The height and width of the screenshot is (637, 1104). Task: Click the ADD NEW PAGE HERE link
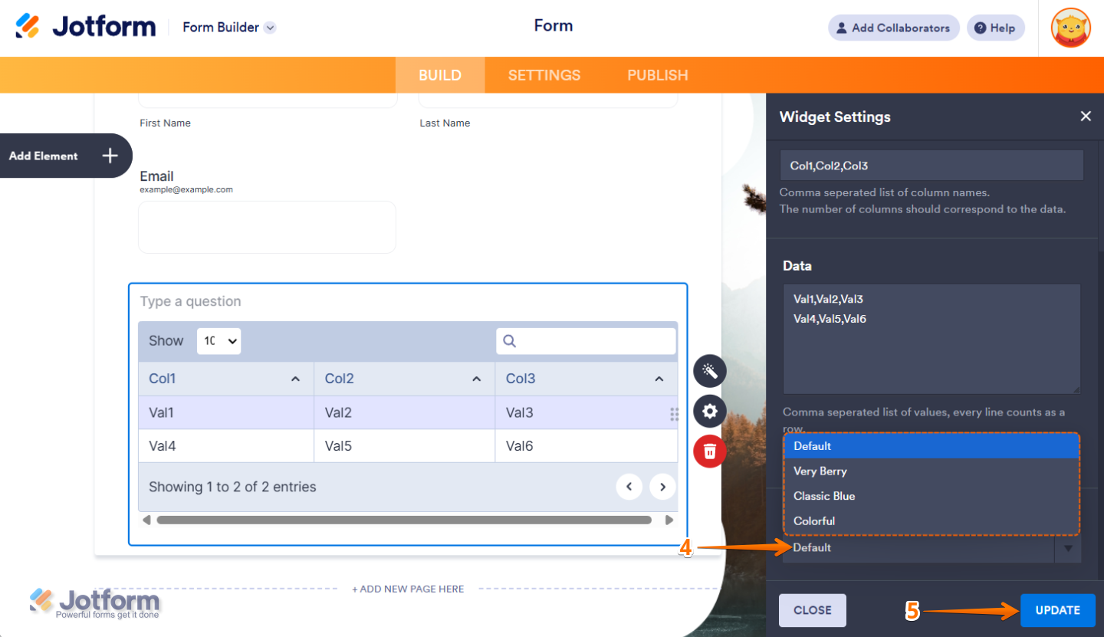408,589
